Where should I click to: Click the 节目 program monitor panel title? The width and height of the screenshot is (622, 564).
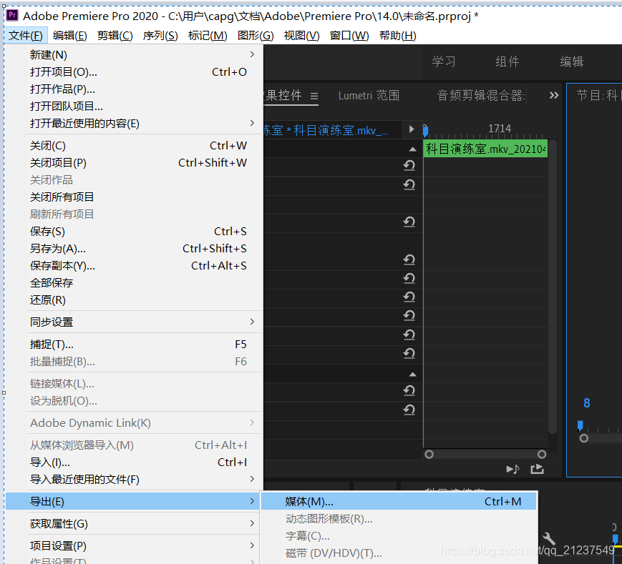tap(598, 96)
